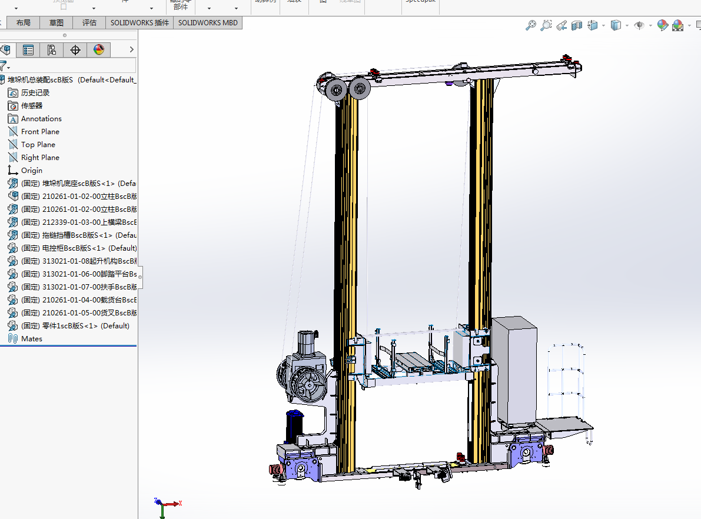The image size is (701, 519).
Task: Expand the feature tree filter dropdown
Action: point(8,68)
